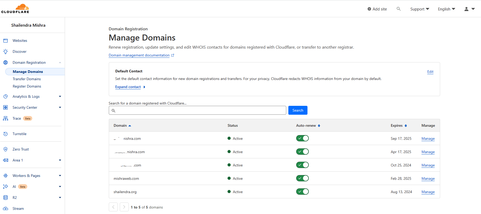Click the domain search input field
This screenshot has height=214, width=481.
[x=197, y=110]
